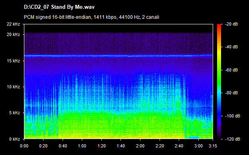
Task: Click the 20 kHz frequency axis label
Action: click(13, 34)
